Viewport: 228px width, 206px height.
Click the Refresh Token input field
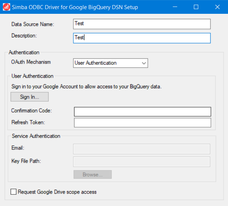click(x=142, y=122)
